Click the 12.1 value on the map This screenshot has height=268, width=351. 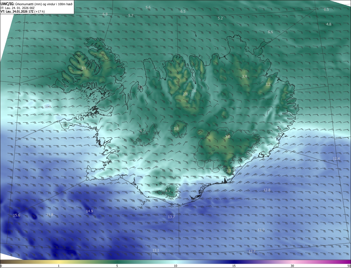click(156, 250)
